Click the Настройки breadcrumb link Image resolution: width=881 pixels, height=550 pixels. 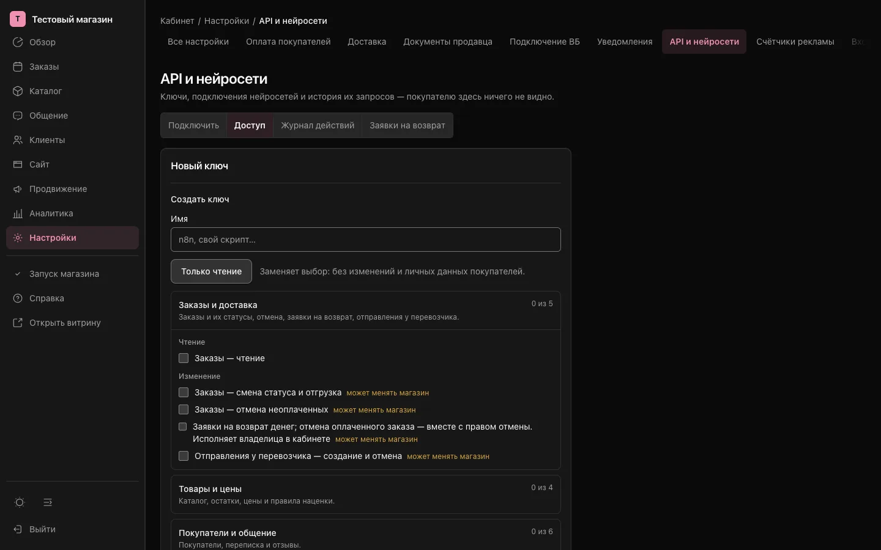(226, 21)
